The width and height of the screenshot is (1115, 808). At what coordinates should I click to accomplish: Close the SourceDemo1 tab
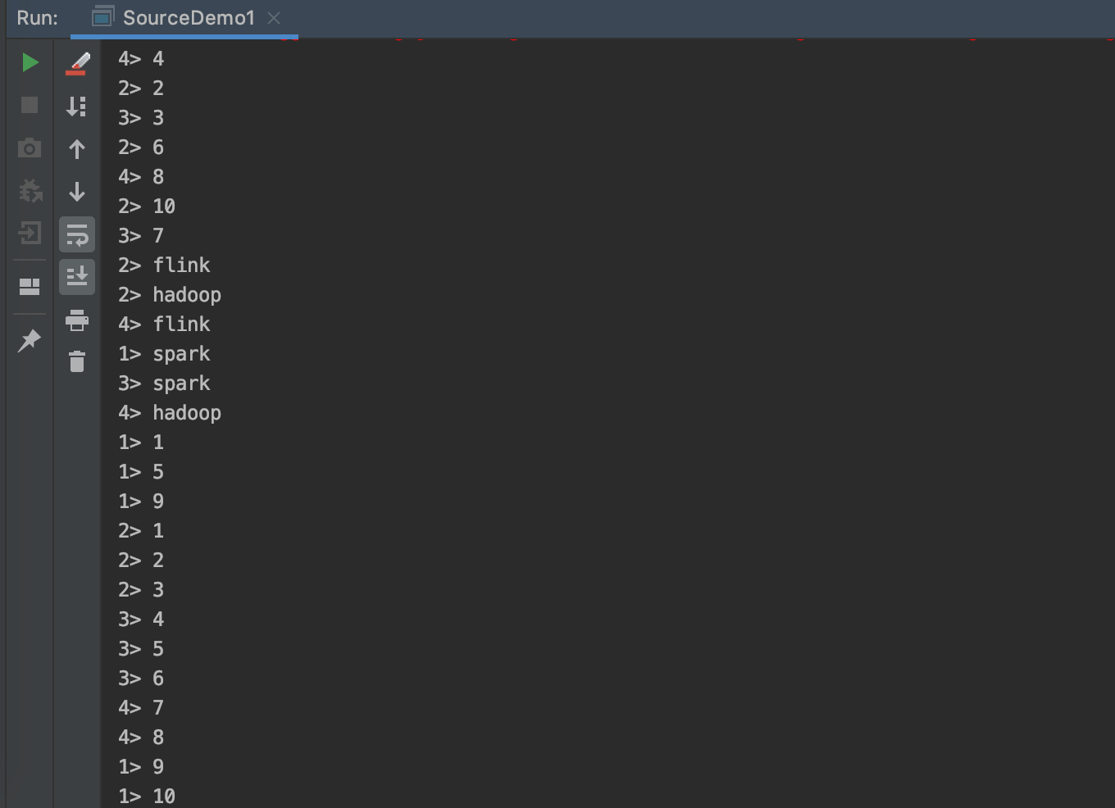pyautogui.click(x=274, y=18)
